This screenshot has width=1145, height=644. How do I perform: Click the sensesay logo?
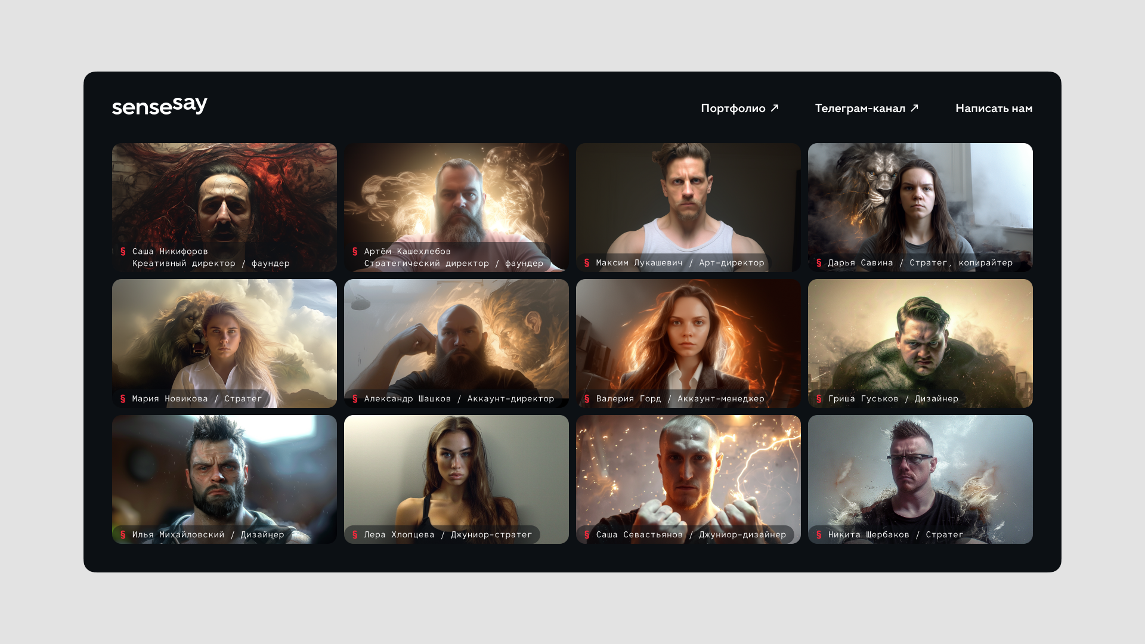point(159,106)
